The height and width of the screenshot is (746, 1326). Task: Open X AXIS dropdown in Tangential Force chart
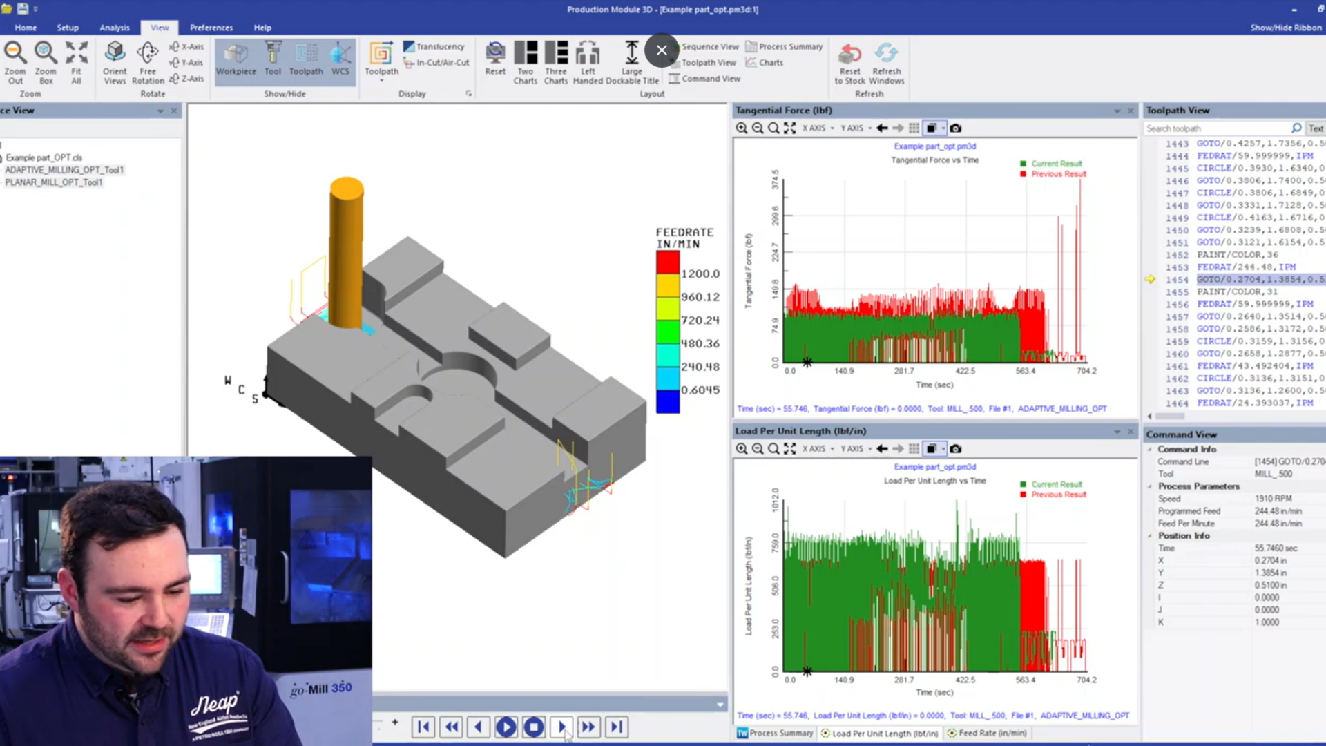pyautogui.click(x=818, y=128)
